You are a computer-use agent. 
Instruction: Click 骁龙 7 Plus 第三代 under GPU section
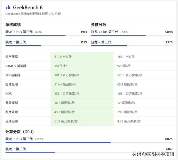pyautogui.click(x=19, y=139)
